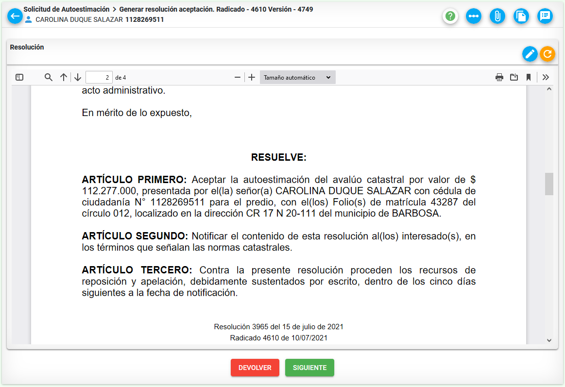Open comments with the chat note icon
This screenshot has width=565, height=387.
click(x=545, y=16)
